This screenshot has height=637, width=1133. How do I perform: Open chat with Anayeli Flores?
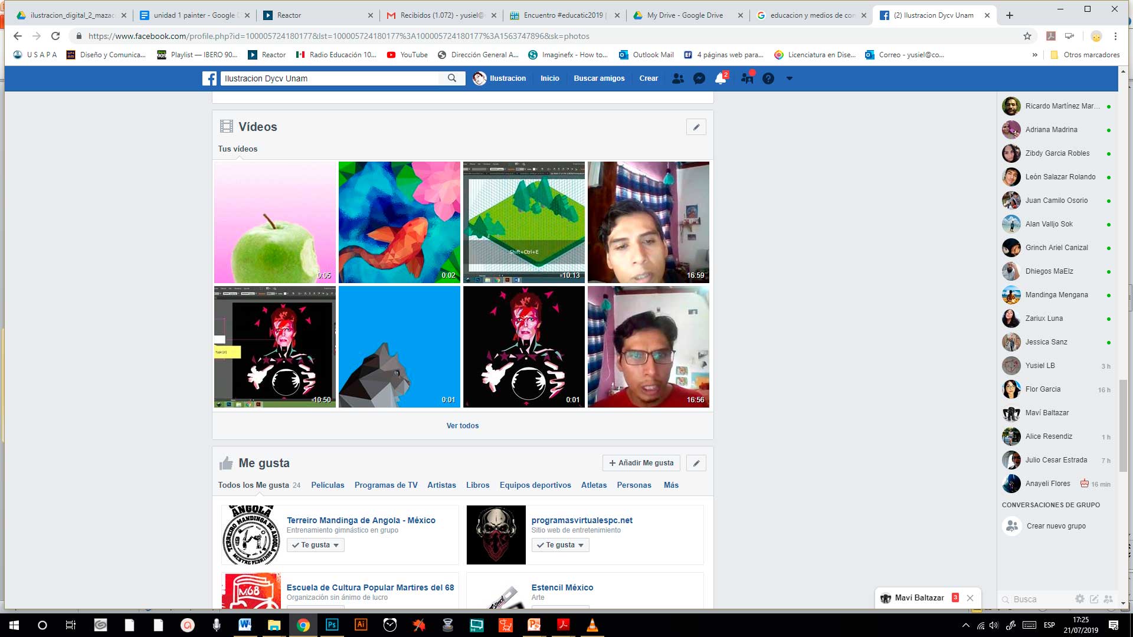[x=1056, y=484]
